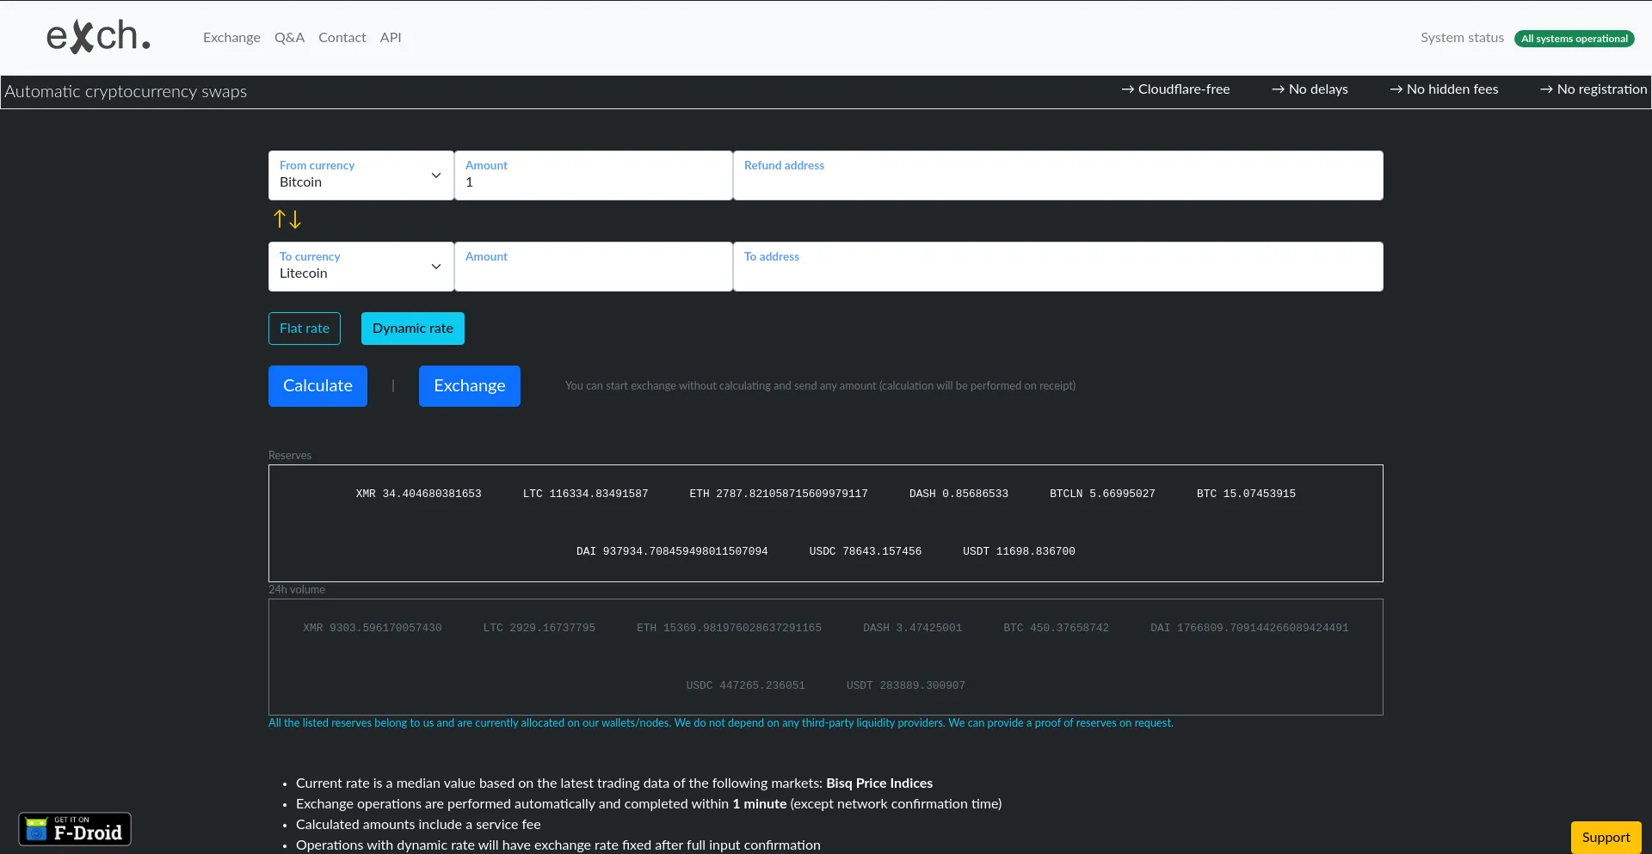The image size is (1652, 854).
Task: Click the eXch logo
Action: [x=99, y=36]
